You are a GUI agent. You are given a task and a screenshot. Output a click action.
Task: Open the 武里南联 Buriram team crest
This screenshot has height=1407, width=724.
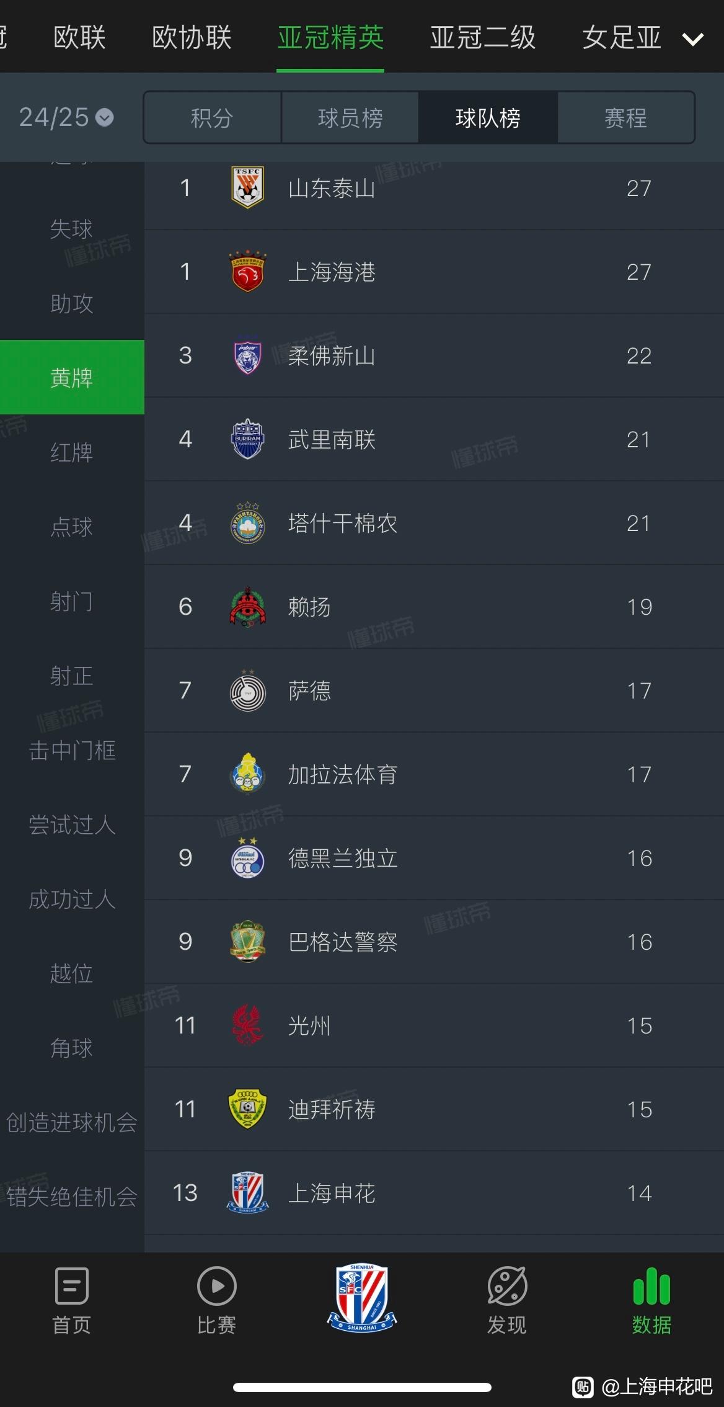click(x=247, y=439)
